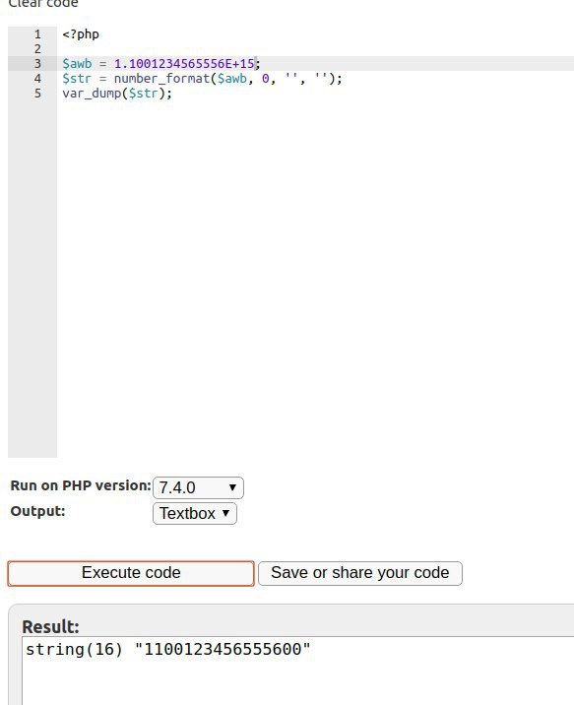Screen dimensions: 574x705
Task: Click line number 1 in the gutter
Action: pos(37,34)
